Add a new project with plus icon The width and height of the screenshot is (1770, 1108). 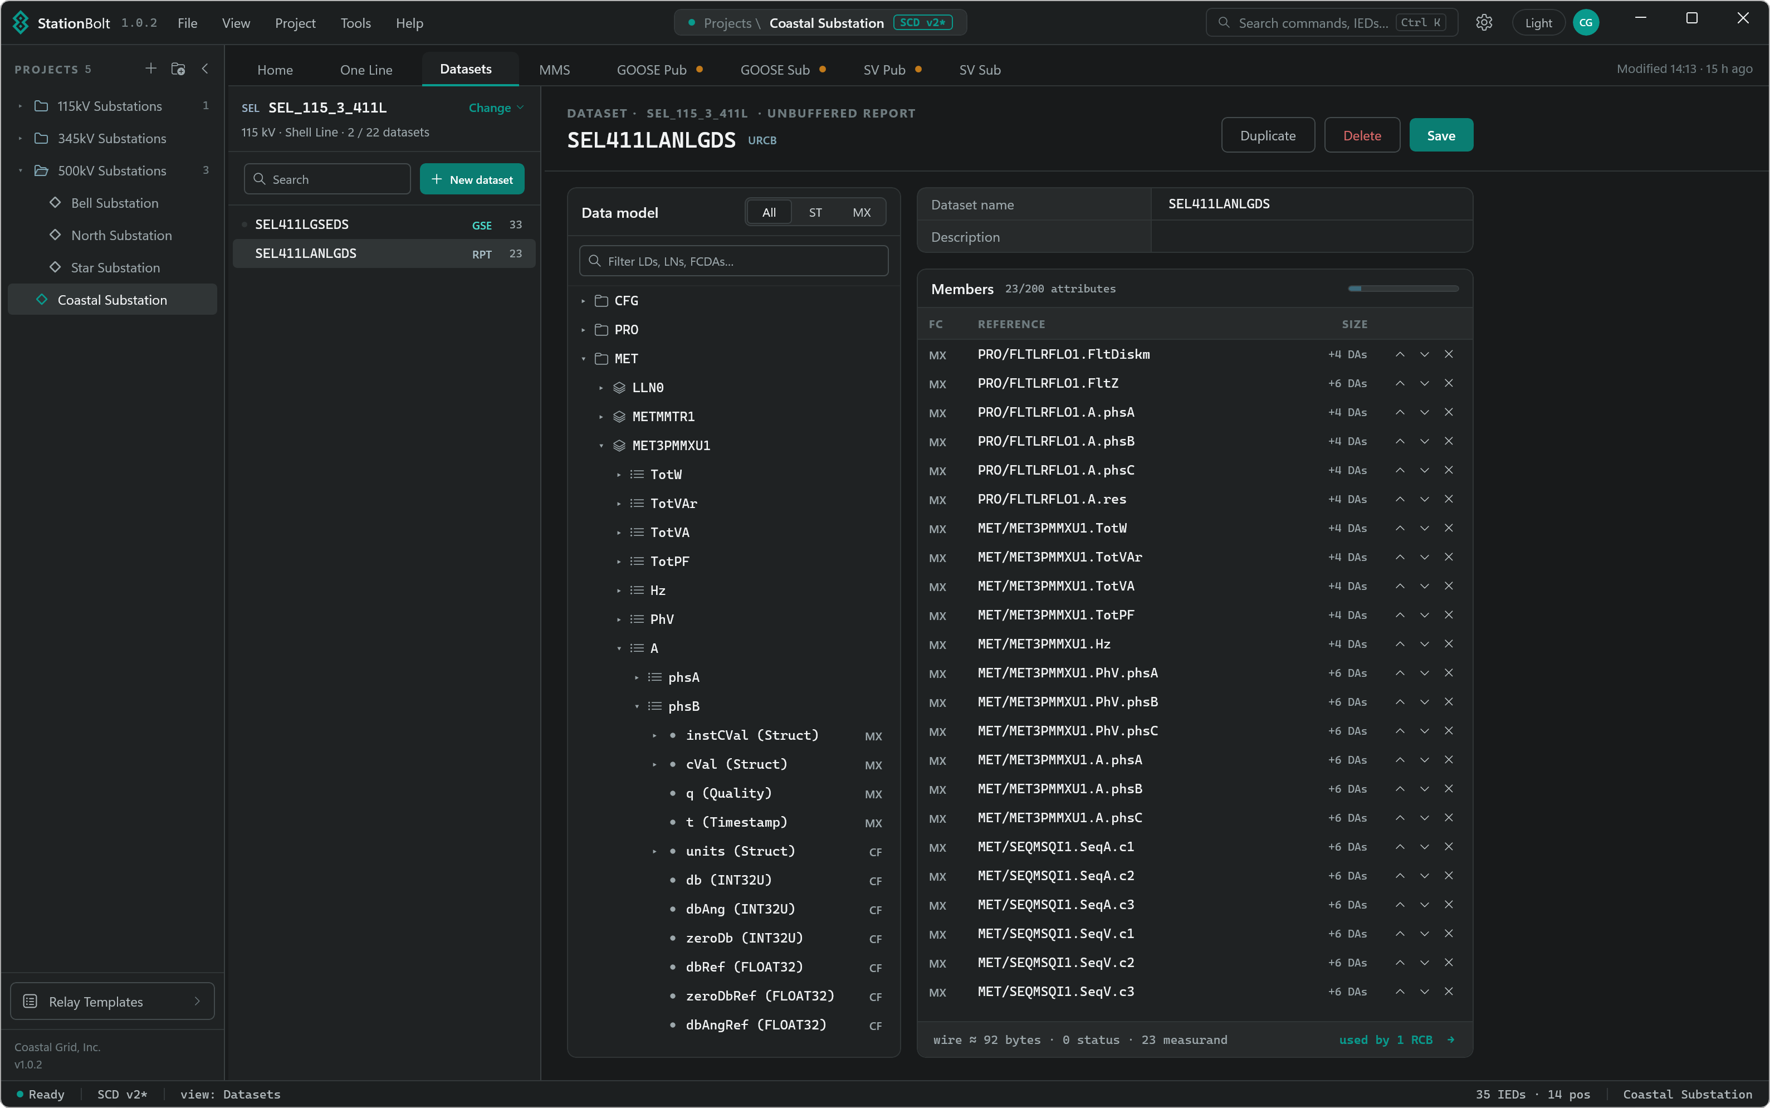150,68
